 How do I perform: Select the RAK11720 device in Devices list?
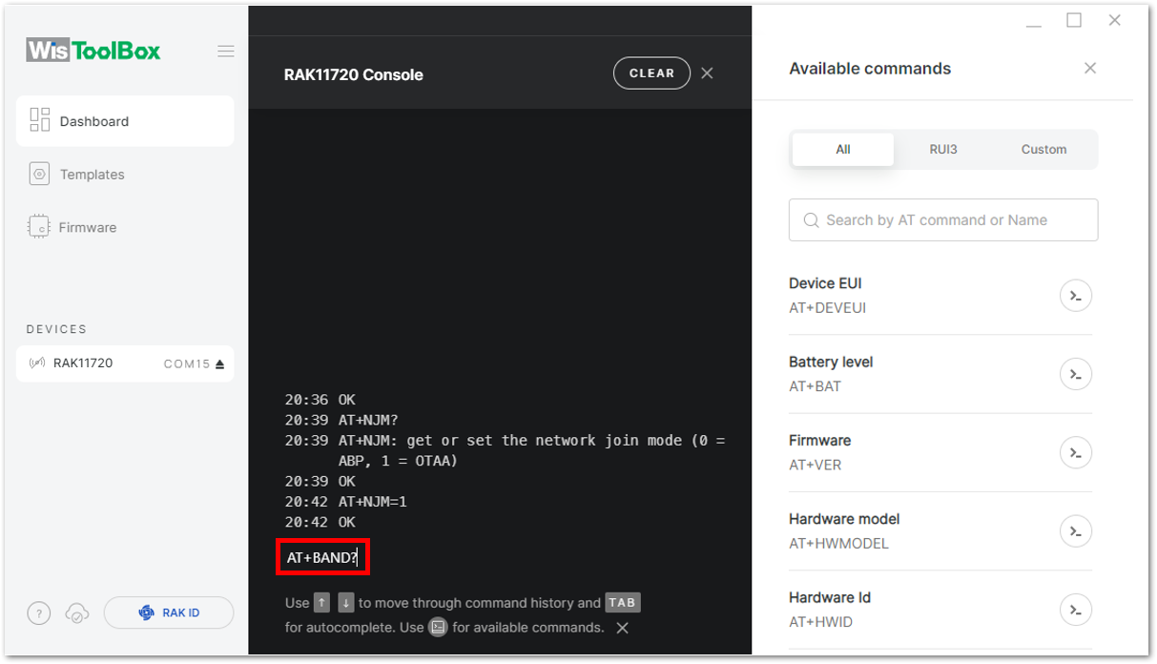(125, 363)
